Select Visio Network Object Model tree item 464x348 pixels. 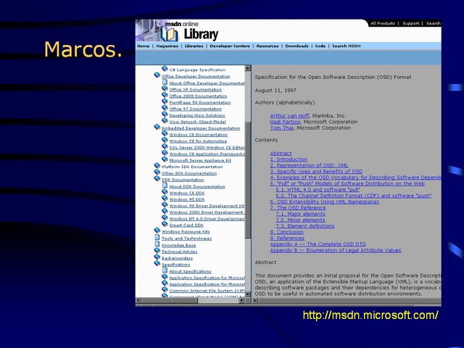pyautogui.click(x=197, y=122)
